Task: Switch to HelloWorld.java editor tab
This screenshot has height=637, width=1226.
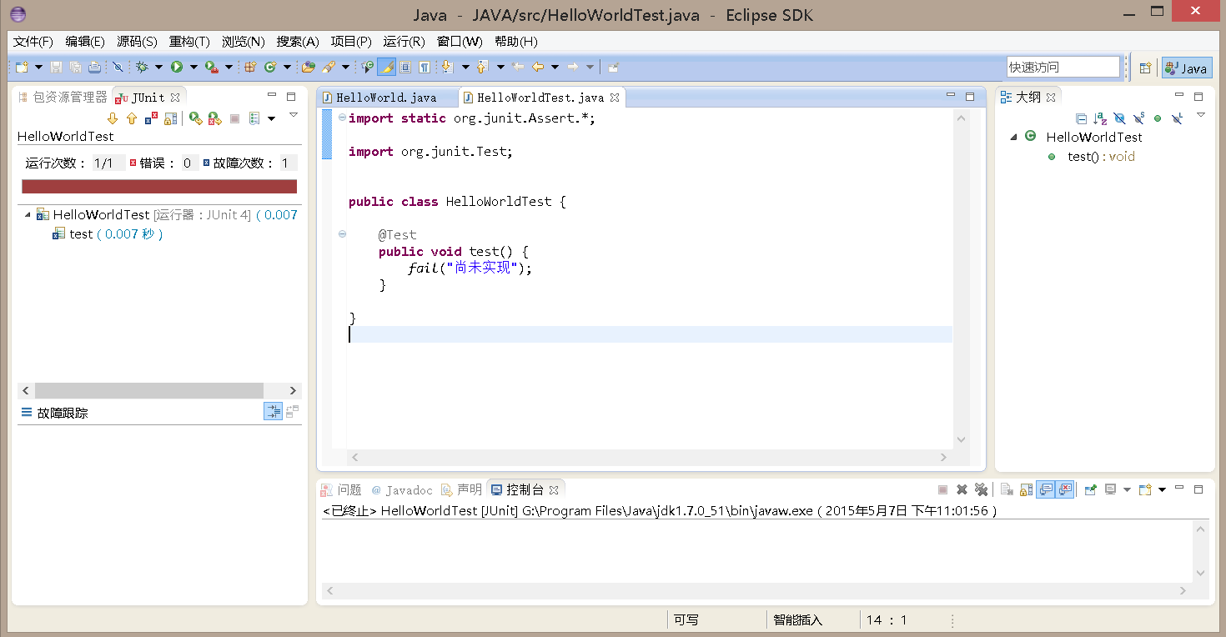Action: click(386, 98)
